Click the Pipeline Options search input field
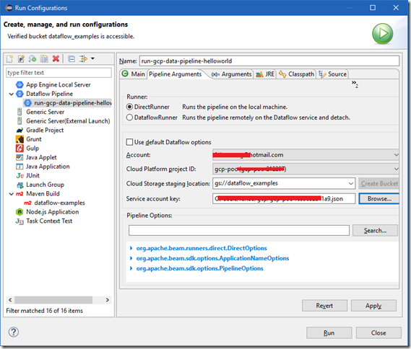The image size is (411, 349). [x=239, y=231]
